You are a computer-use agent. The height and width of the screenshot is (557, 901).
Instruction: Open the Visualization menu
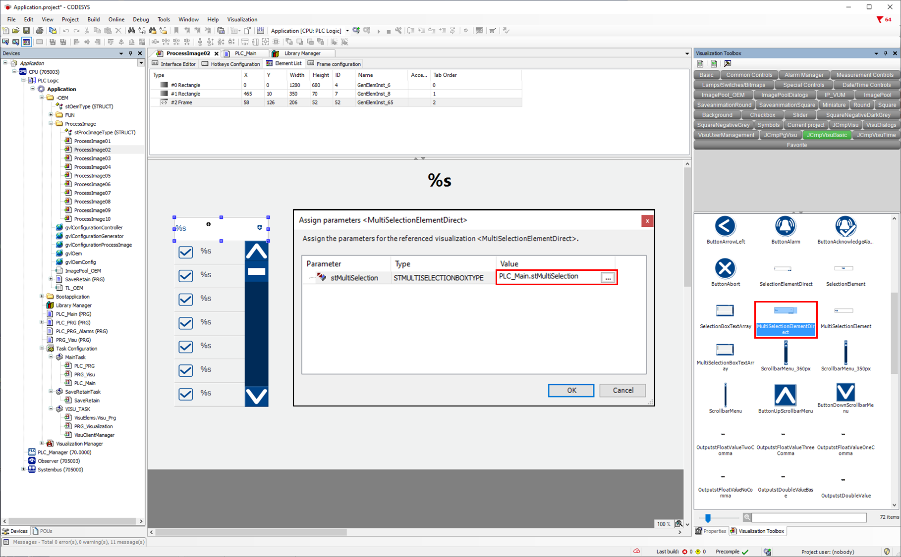tap(242, 19)
